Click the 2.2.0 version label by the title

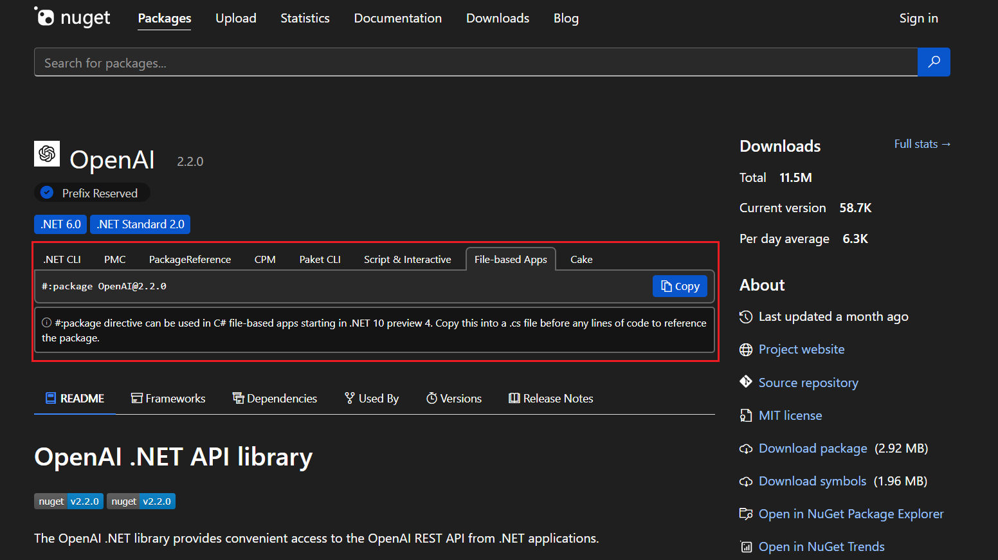[190, 161]
